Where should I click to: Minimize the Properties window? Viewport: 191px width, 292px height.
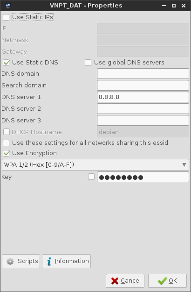(x=164, y=6)
